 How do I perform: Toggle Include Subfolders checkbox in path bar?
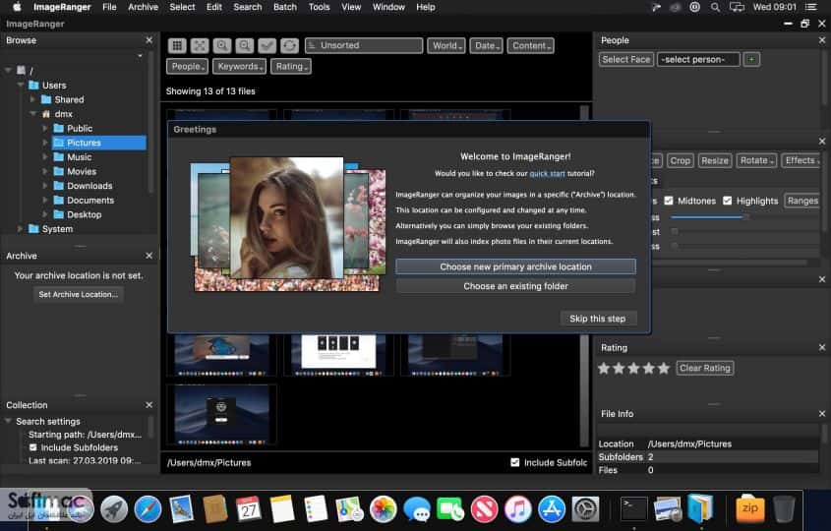tap(514, 462)
